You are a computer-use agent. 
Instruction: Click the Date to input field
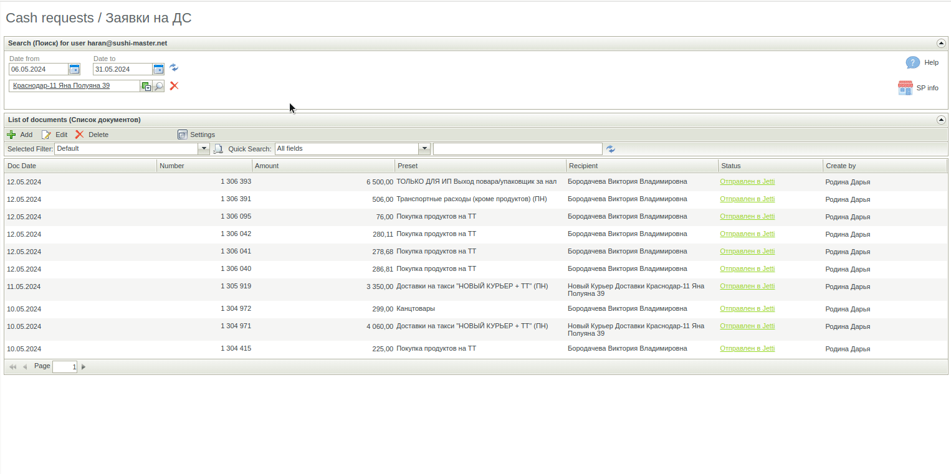123,69
